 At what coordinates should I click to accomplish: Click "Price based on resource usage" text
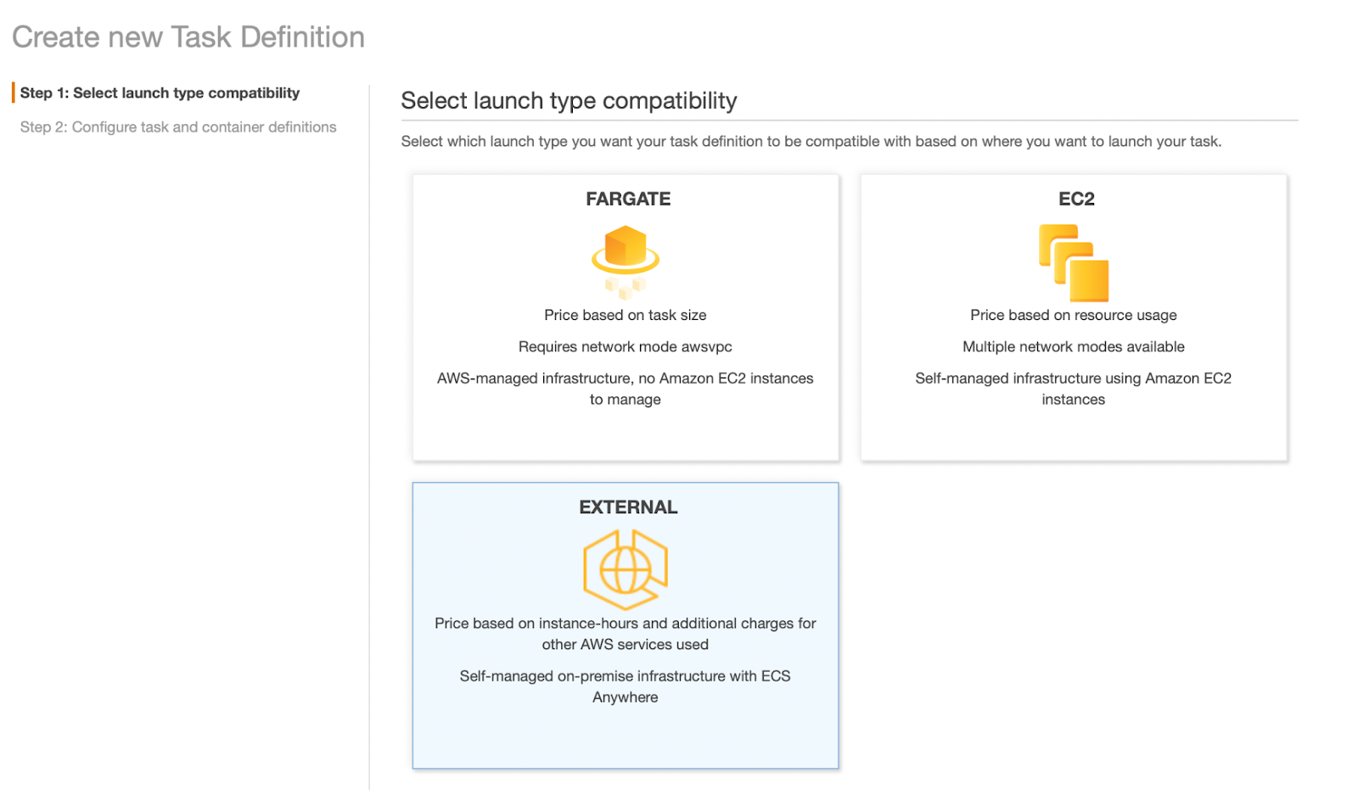point(1074,316)
